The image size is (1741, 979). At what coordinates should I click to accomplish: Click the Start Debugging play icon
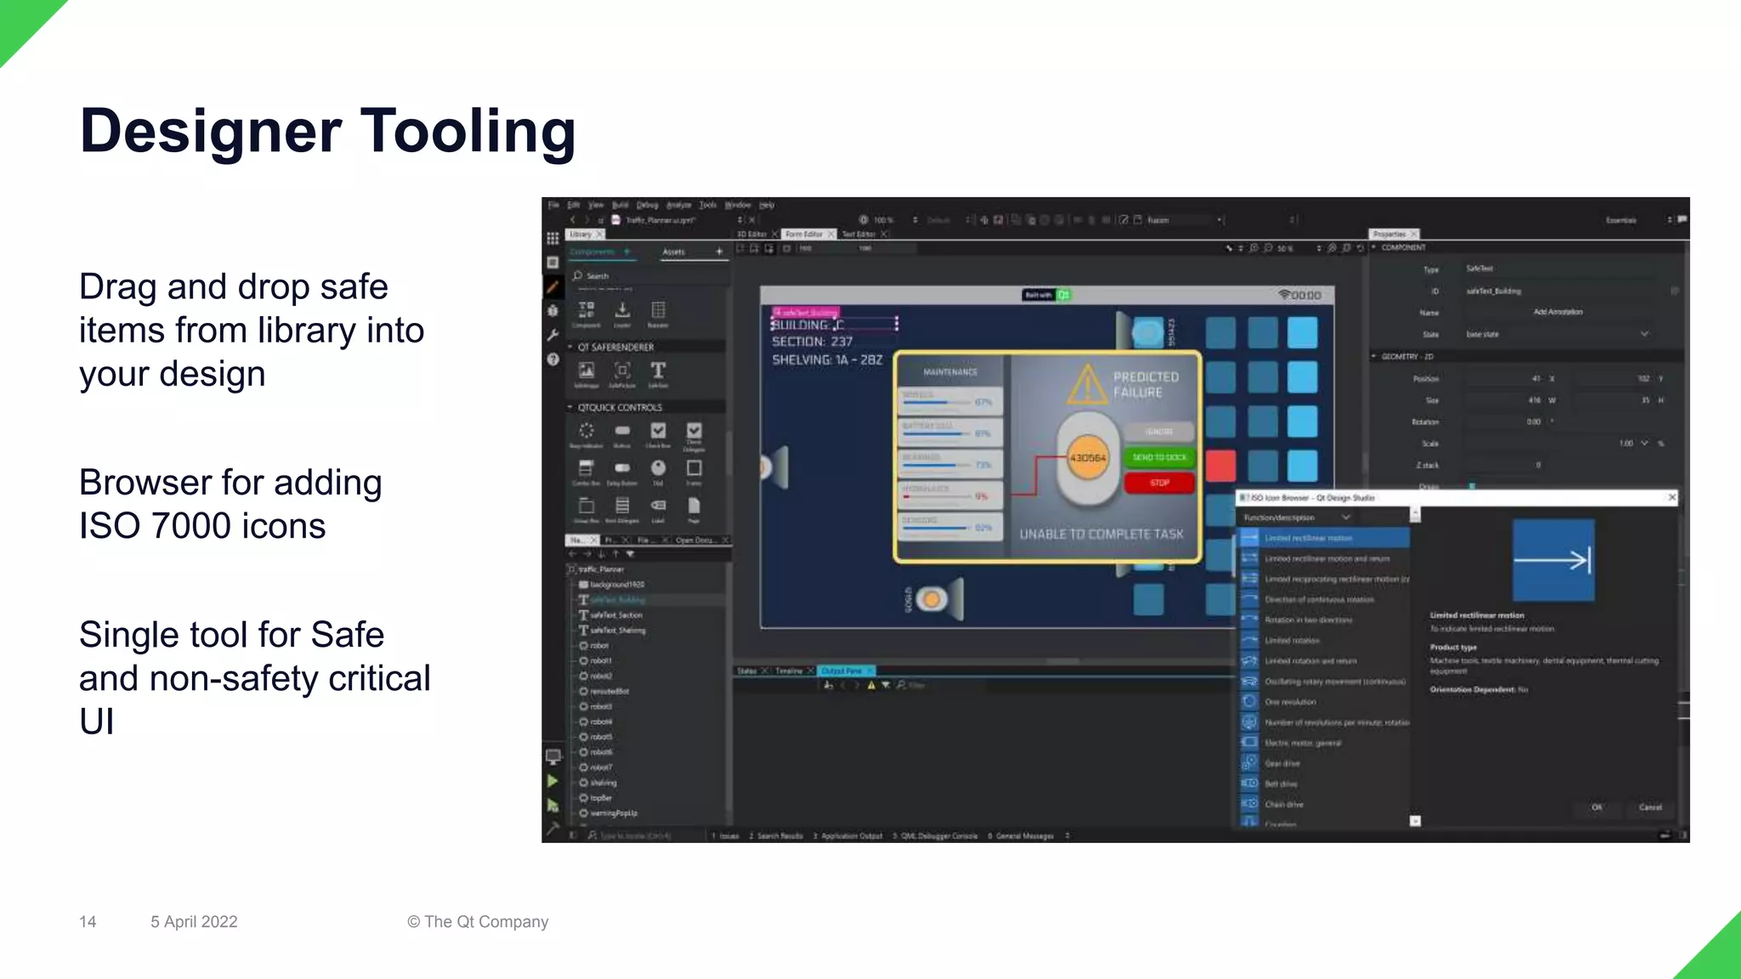pos(553,805)
